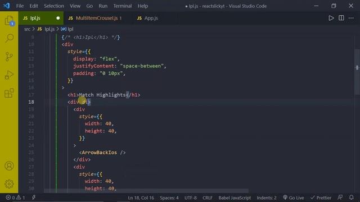Open the File menu

point(20,6)
